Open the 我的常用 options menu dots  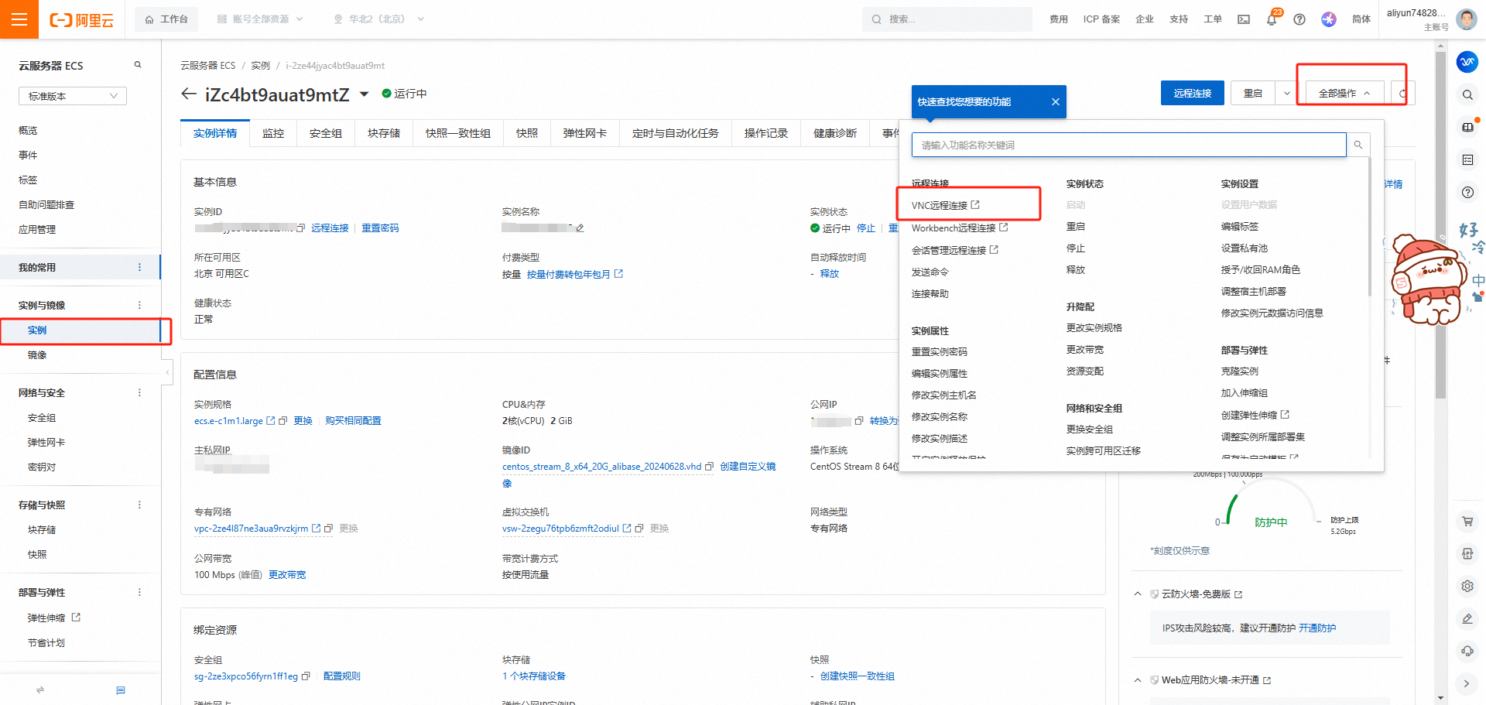point(139,267)
